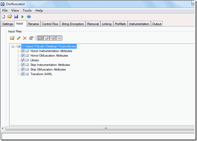Image resolution: width=197 pixels, height=141 pixels.
Task: Go to the Control Flow tab
Action: tap(50, 24)
